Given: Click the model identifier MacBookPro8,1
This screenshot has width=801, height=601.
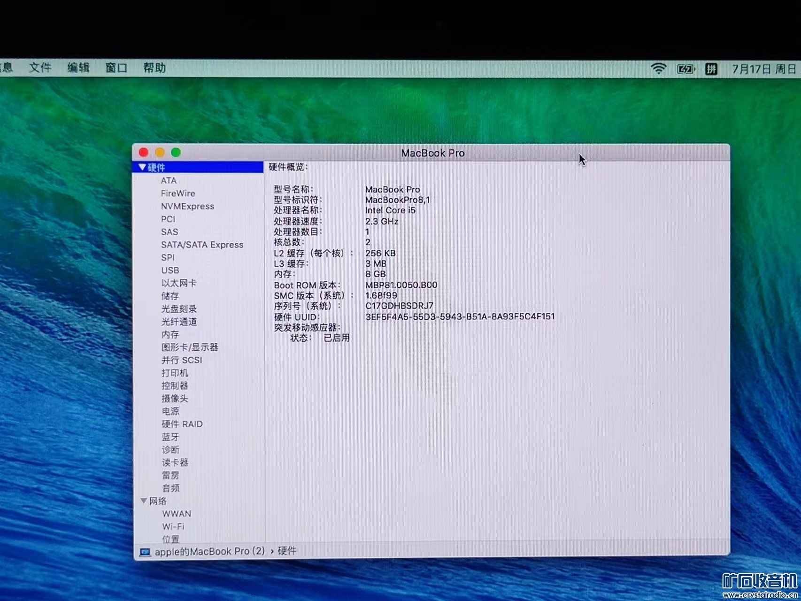Looking at the screenshot, I should [397, 200].
